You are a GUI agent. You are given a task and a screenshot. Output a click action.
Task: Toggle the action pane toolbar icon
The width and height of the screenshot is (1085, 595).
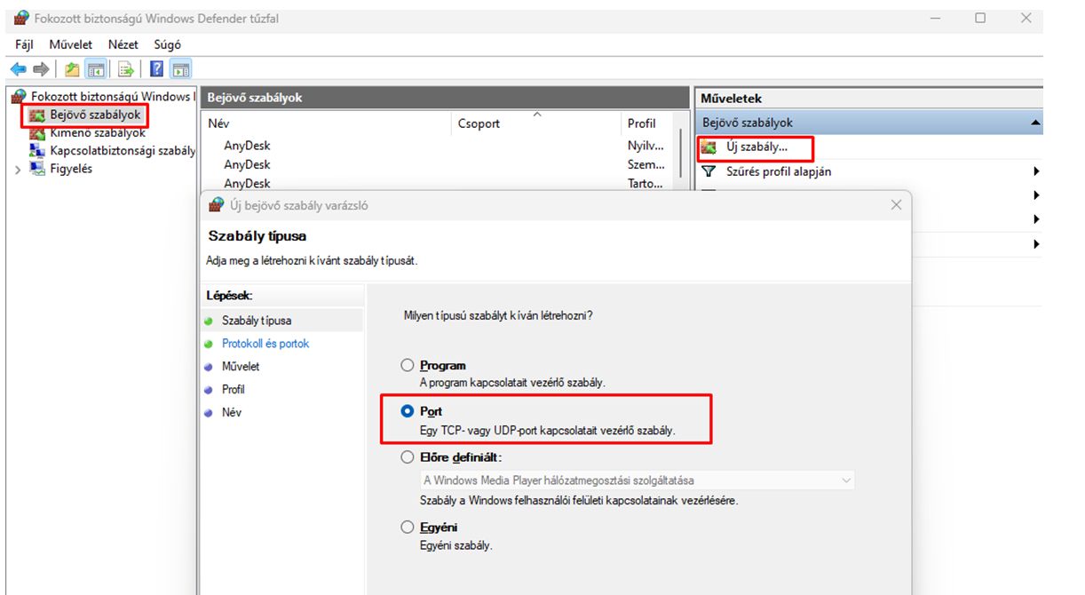[x=181, y=69]
